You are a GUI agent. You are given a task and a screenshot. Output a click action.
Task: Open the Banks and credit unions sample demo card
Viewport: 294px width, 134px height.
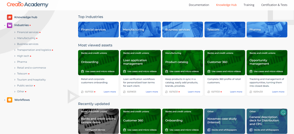click(x=98, y=121)
